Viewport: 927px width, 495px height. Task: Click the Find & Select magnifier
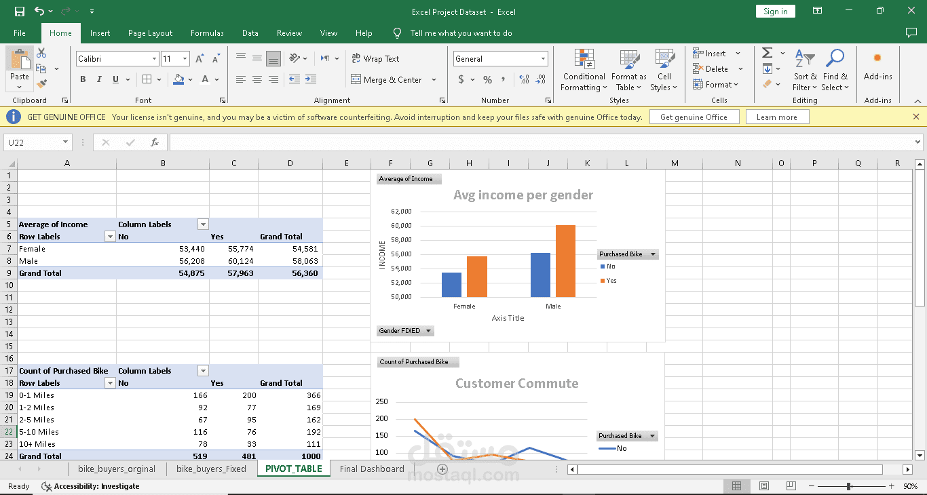[835, 70]
